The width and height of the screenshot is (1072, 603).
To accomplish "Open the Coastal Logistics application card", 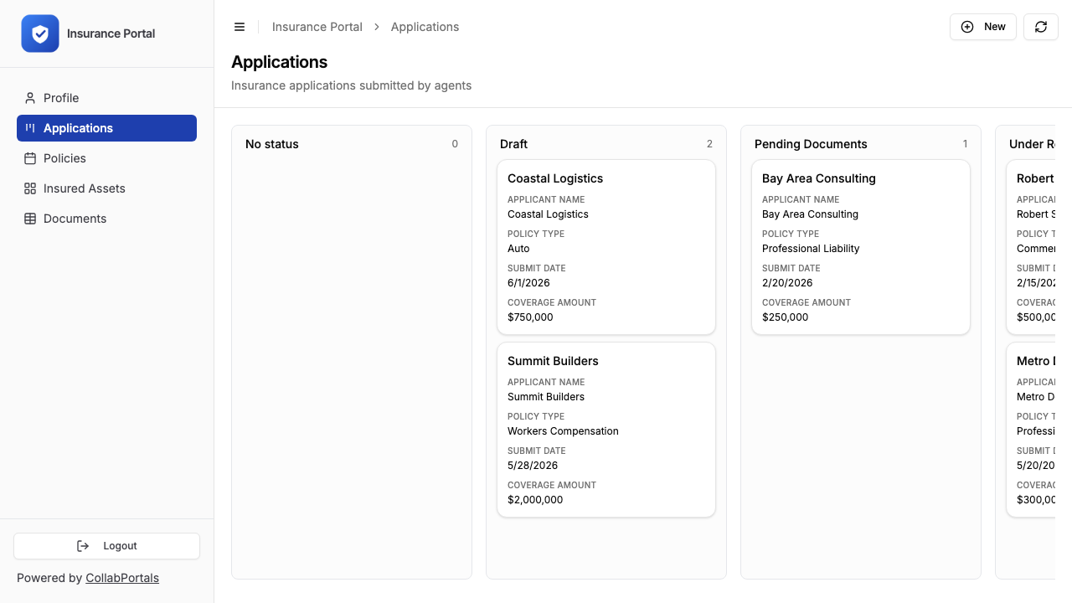I will 606,247.
